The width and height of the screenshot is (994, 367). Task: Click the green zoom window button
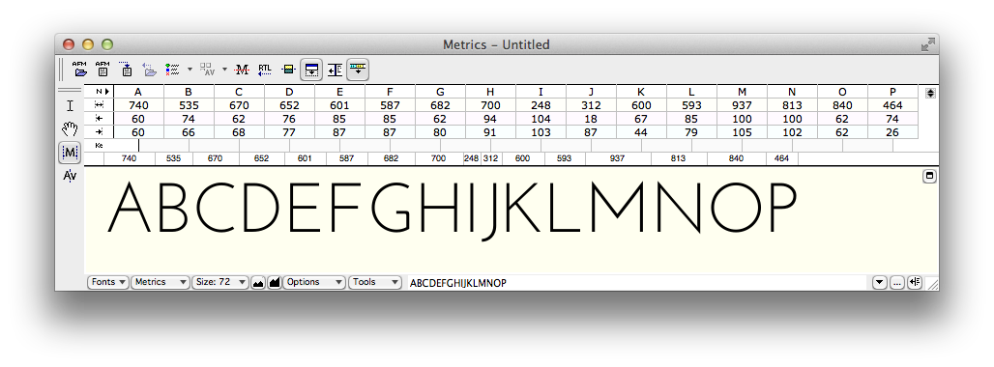pyautogui.click(x=107, y=44)
